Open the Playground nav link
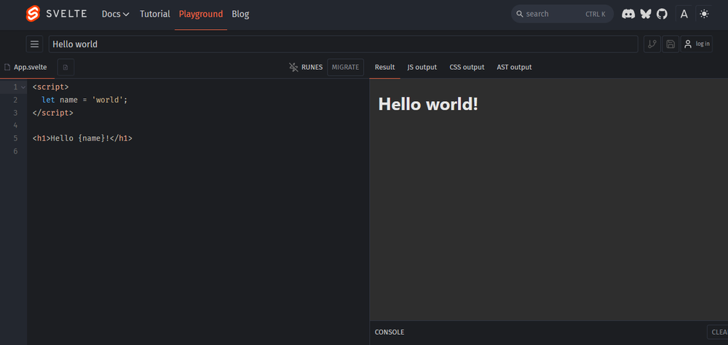 pyautogui.click(x=201, y=14)
